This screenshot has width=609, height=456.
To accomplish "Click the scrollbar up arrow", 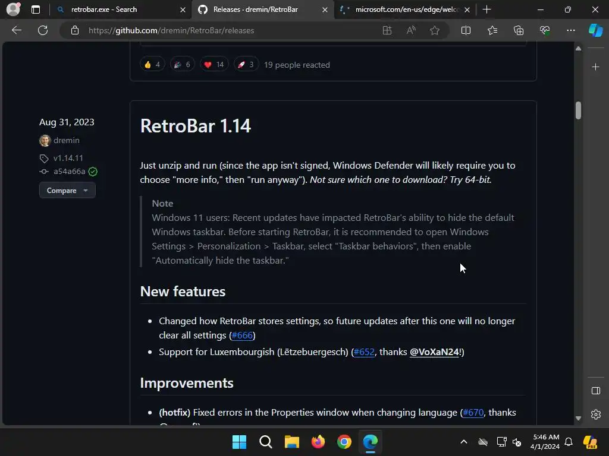I will [578, 49].
